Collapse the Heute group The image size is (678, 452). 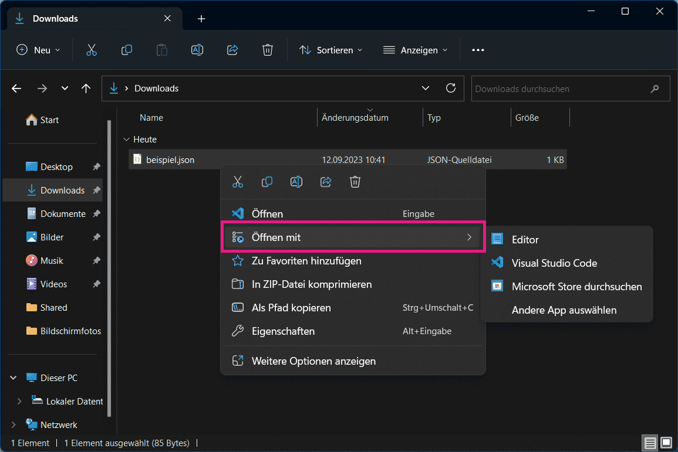126,140
